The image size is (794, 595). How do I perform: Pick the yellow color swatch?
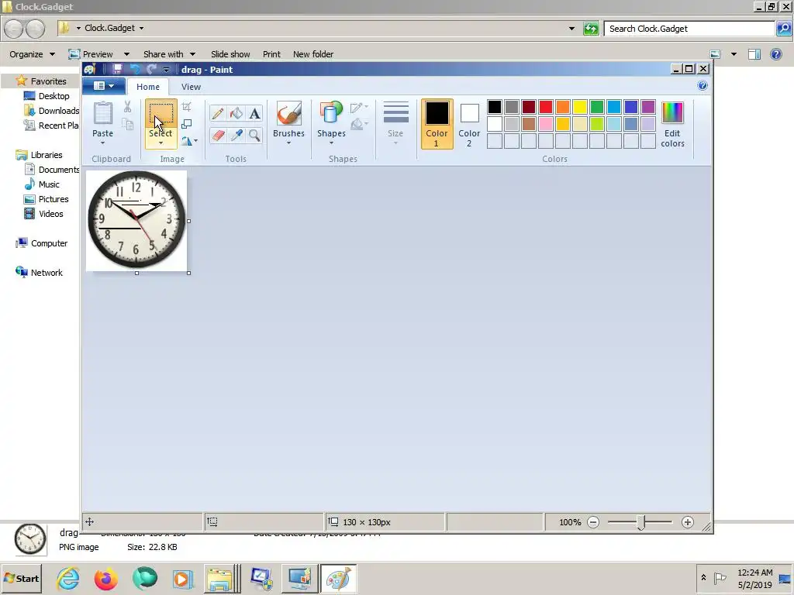580,107
